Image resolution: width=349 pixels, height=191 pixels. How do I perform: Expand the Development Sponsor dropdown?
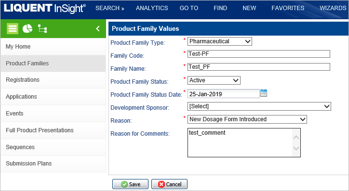(259, 106)
